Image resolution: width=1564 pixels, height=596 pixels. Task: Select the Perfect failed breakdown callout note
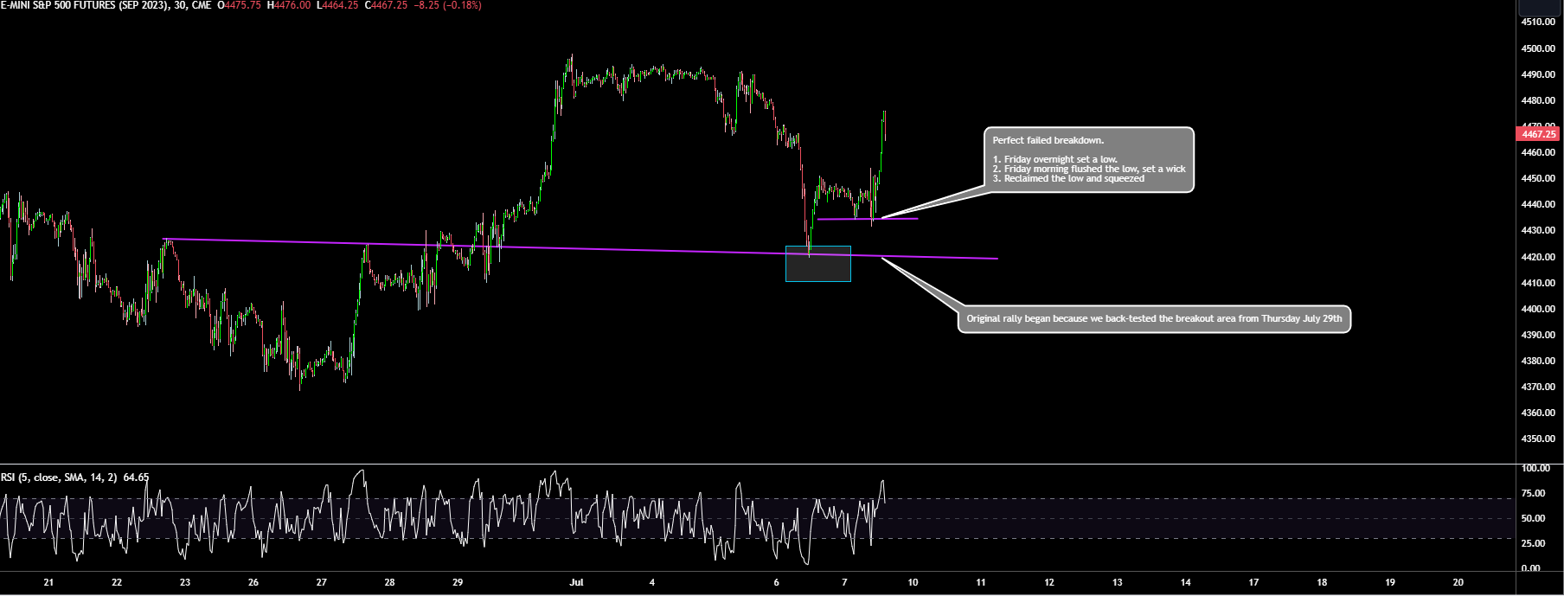(x=1088, y=160)
